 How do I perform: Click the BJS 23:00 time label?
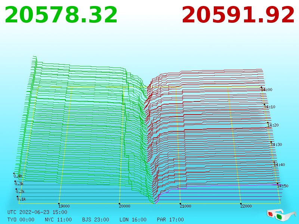96,220
